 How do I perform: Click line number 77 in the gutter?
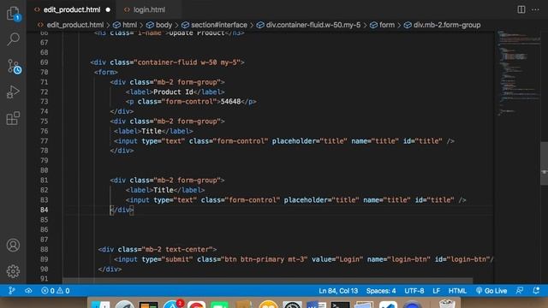(x=44, y=140)
